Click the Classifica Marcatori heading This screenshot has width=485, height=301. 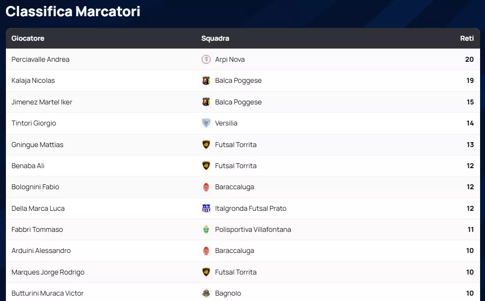click(x=73, y=11)
